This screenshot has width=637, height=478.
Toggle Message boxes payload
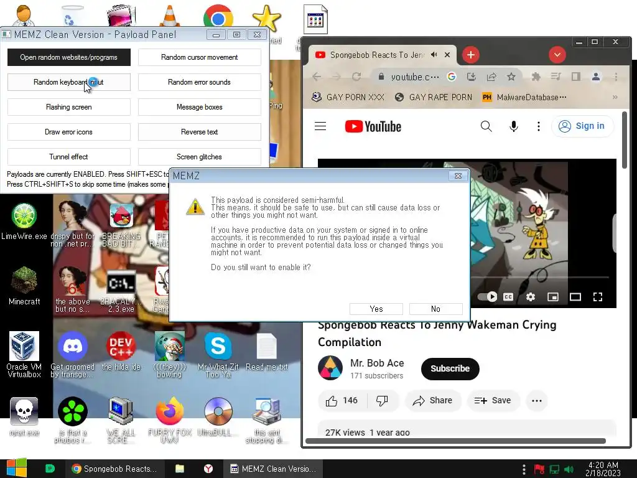point(200,107)
